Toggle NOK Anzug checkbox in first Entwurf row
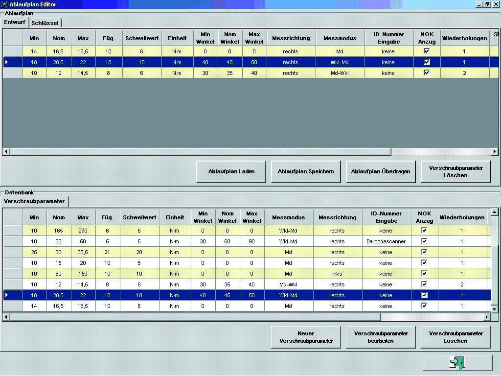The width and height of the screenshot is (501, 376). pos(427,51)
